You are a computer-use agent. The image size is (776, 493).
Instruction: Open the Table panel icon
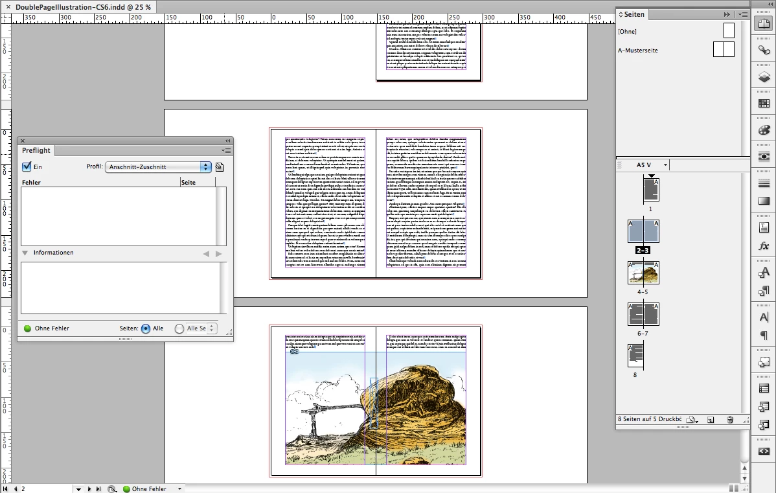764,389
